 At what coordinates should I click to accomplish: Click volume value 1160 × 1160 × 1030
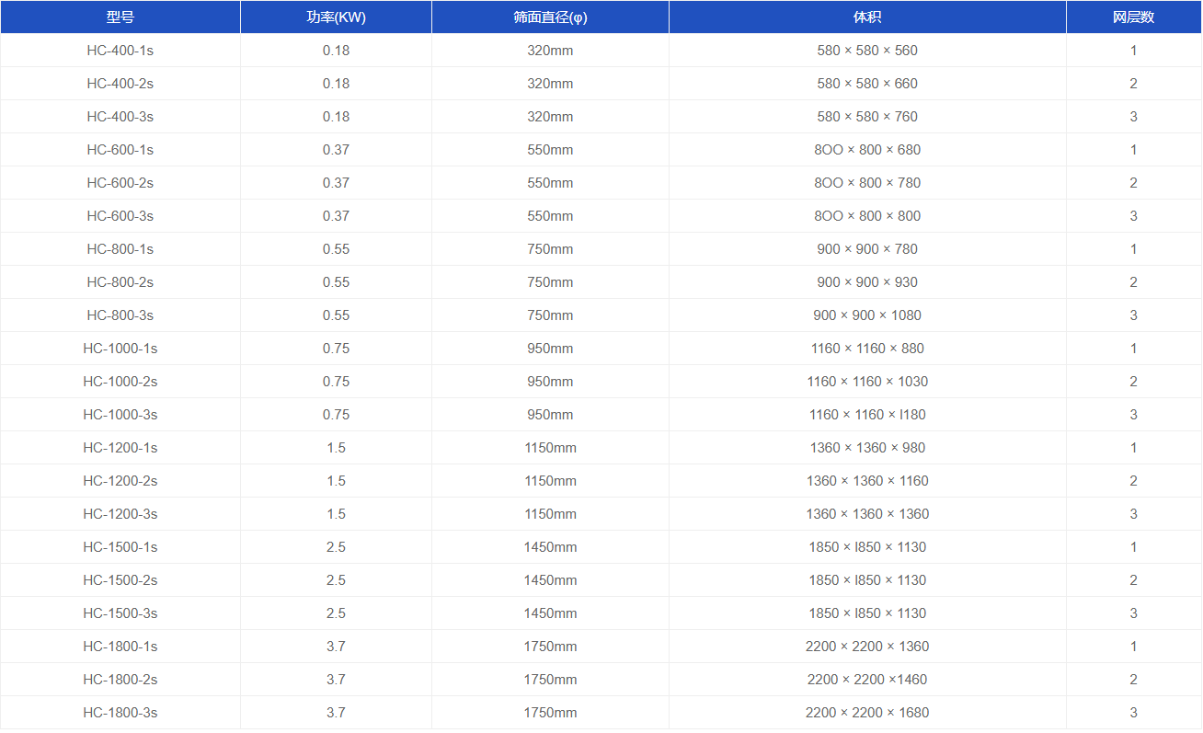point(867,382)
